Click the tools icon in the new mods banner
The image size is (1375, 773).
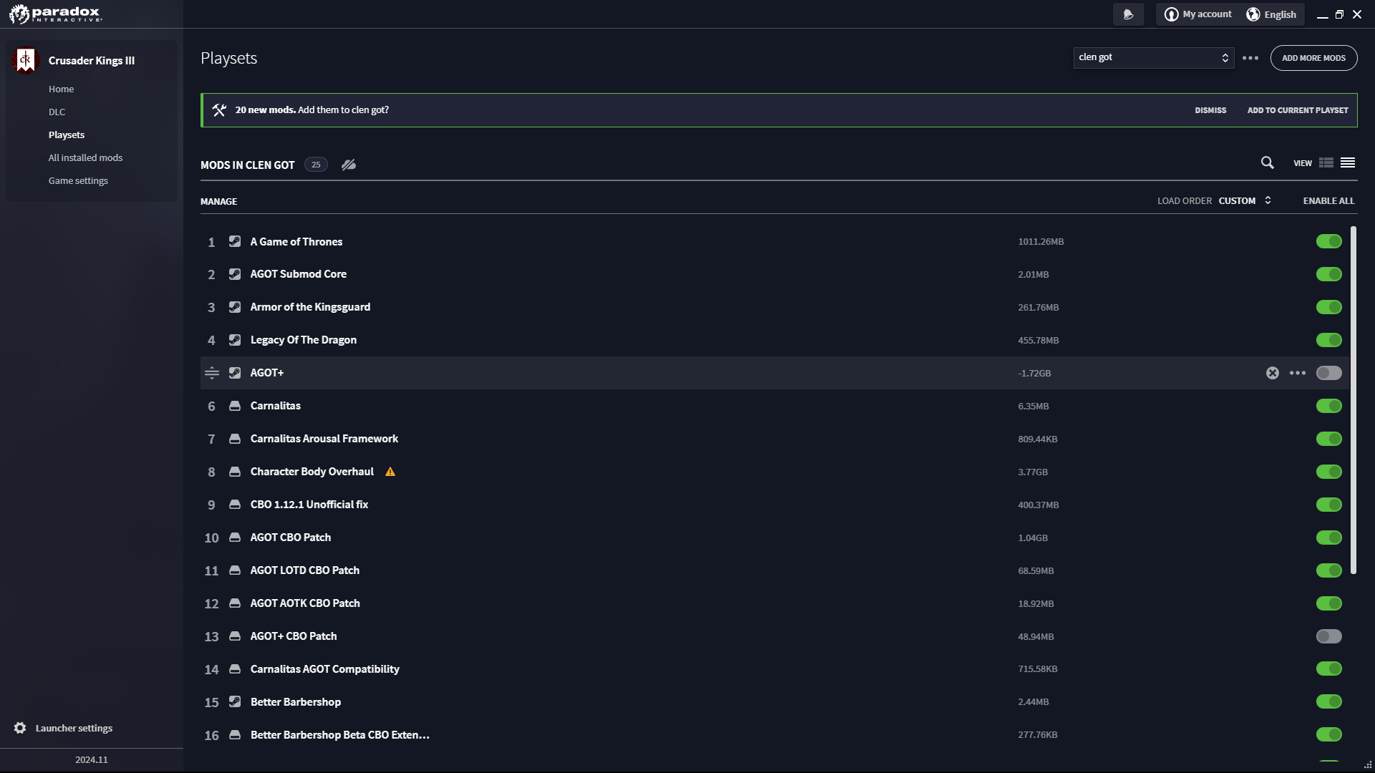click(219, 110)
